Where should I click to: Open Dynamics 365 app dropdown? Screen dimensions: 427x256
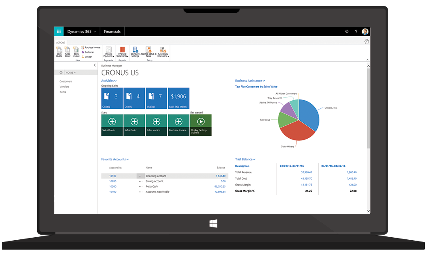82,31
